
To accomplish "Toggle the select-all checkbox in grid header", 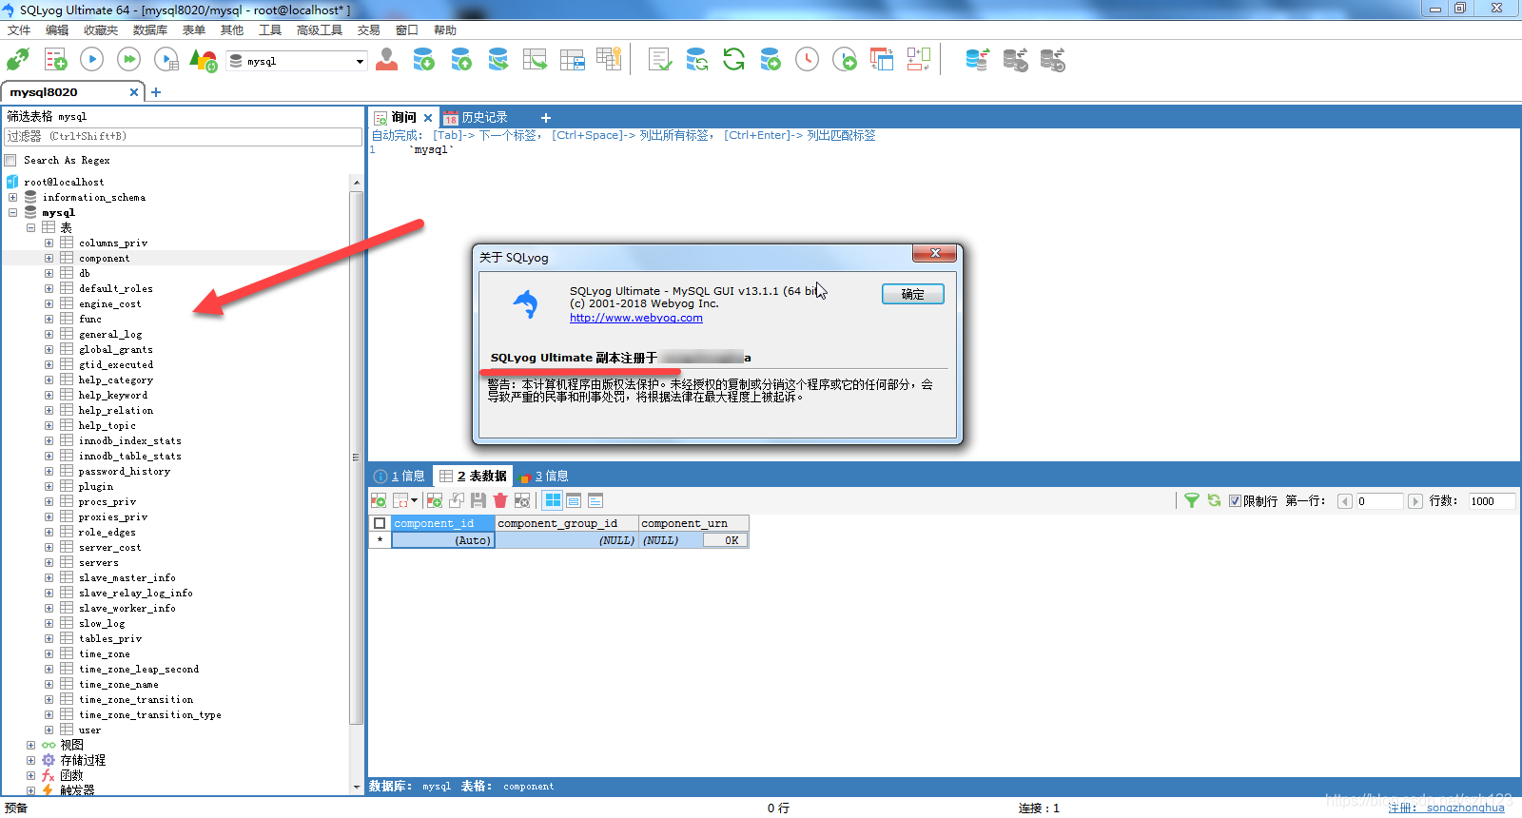I will [380, 523].
